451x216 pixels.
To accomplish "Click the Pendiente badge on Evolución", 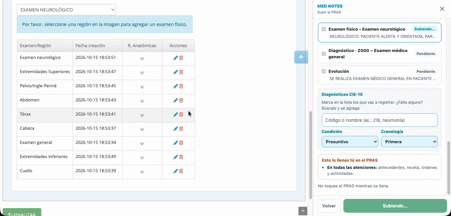I will 426,71.
